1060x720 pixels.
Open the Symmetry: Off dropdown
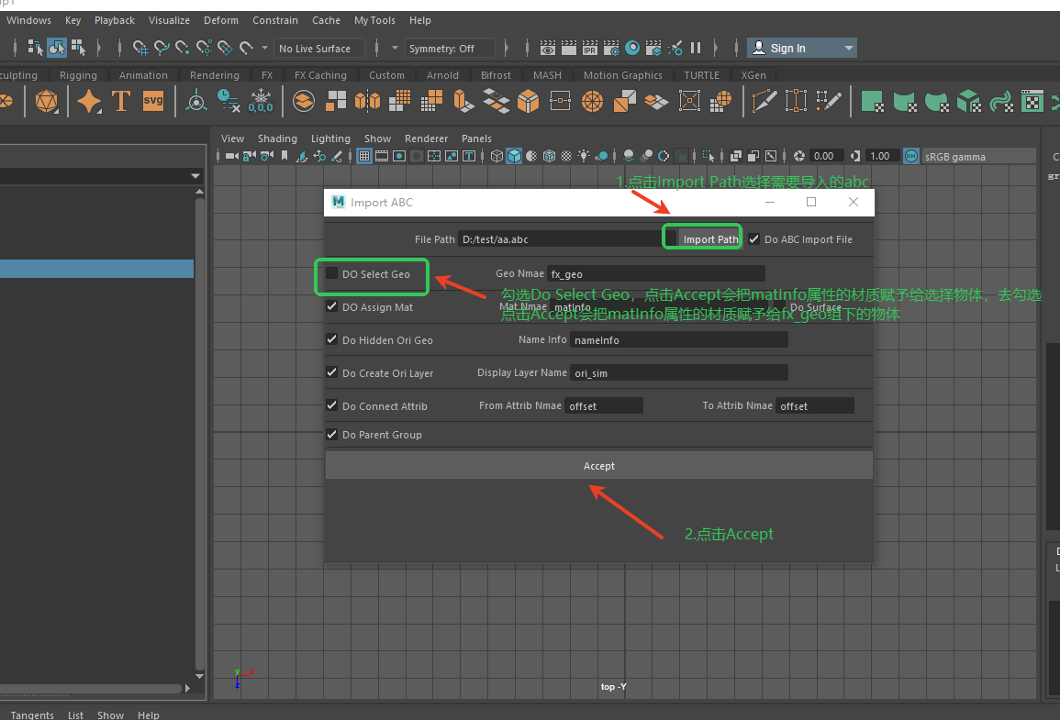450,49
